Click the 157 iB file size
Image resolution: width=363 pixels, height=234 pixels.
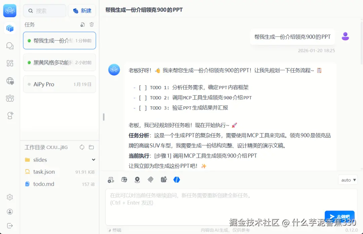[x=88, y=184]
